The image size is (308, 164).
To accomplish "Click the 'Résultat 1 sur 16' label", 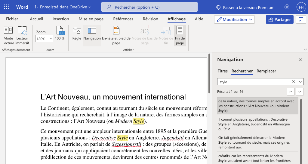I will point(230,92).
